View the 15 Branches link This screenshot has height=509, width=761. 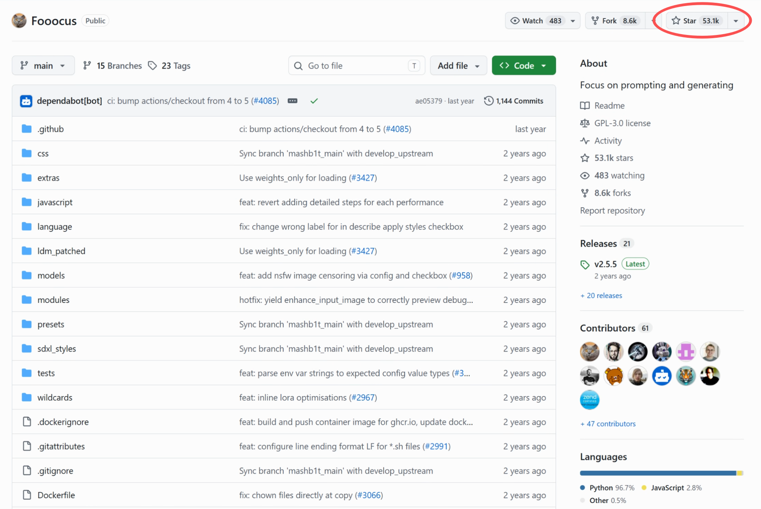click(113, 65)
